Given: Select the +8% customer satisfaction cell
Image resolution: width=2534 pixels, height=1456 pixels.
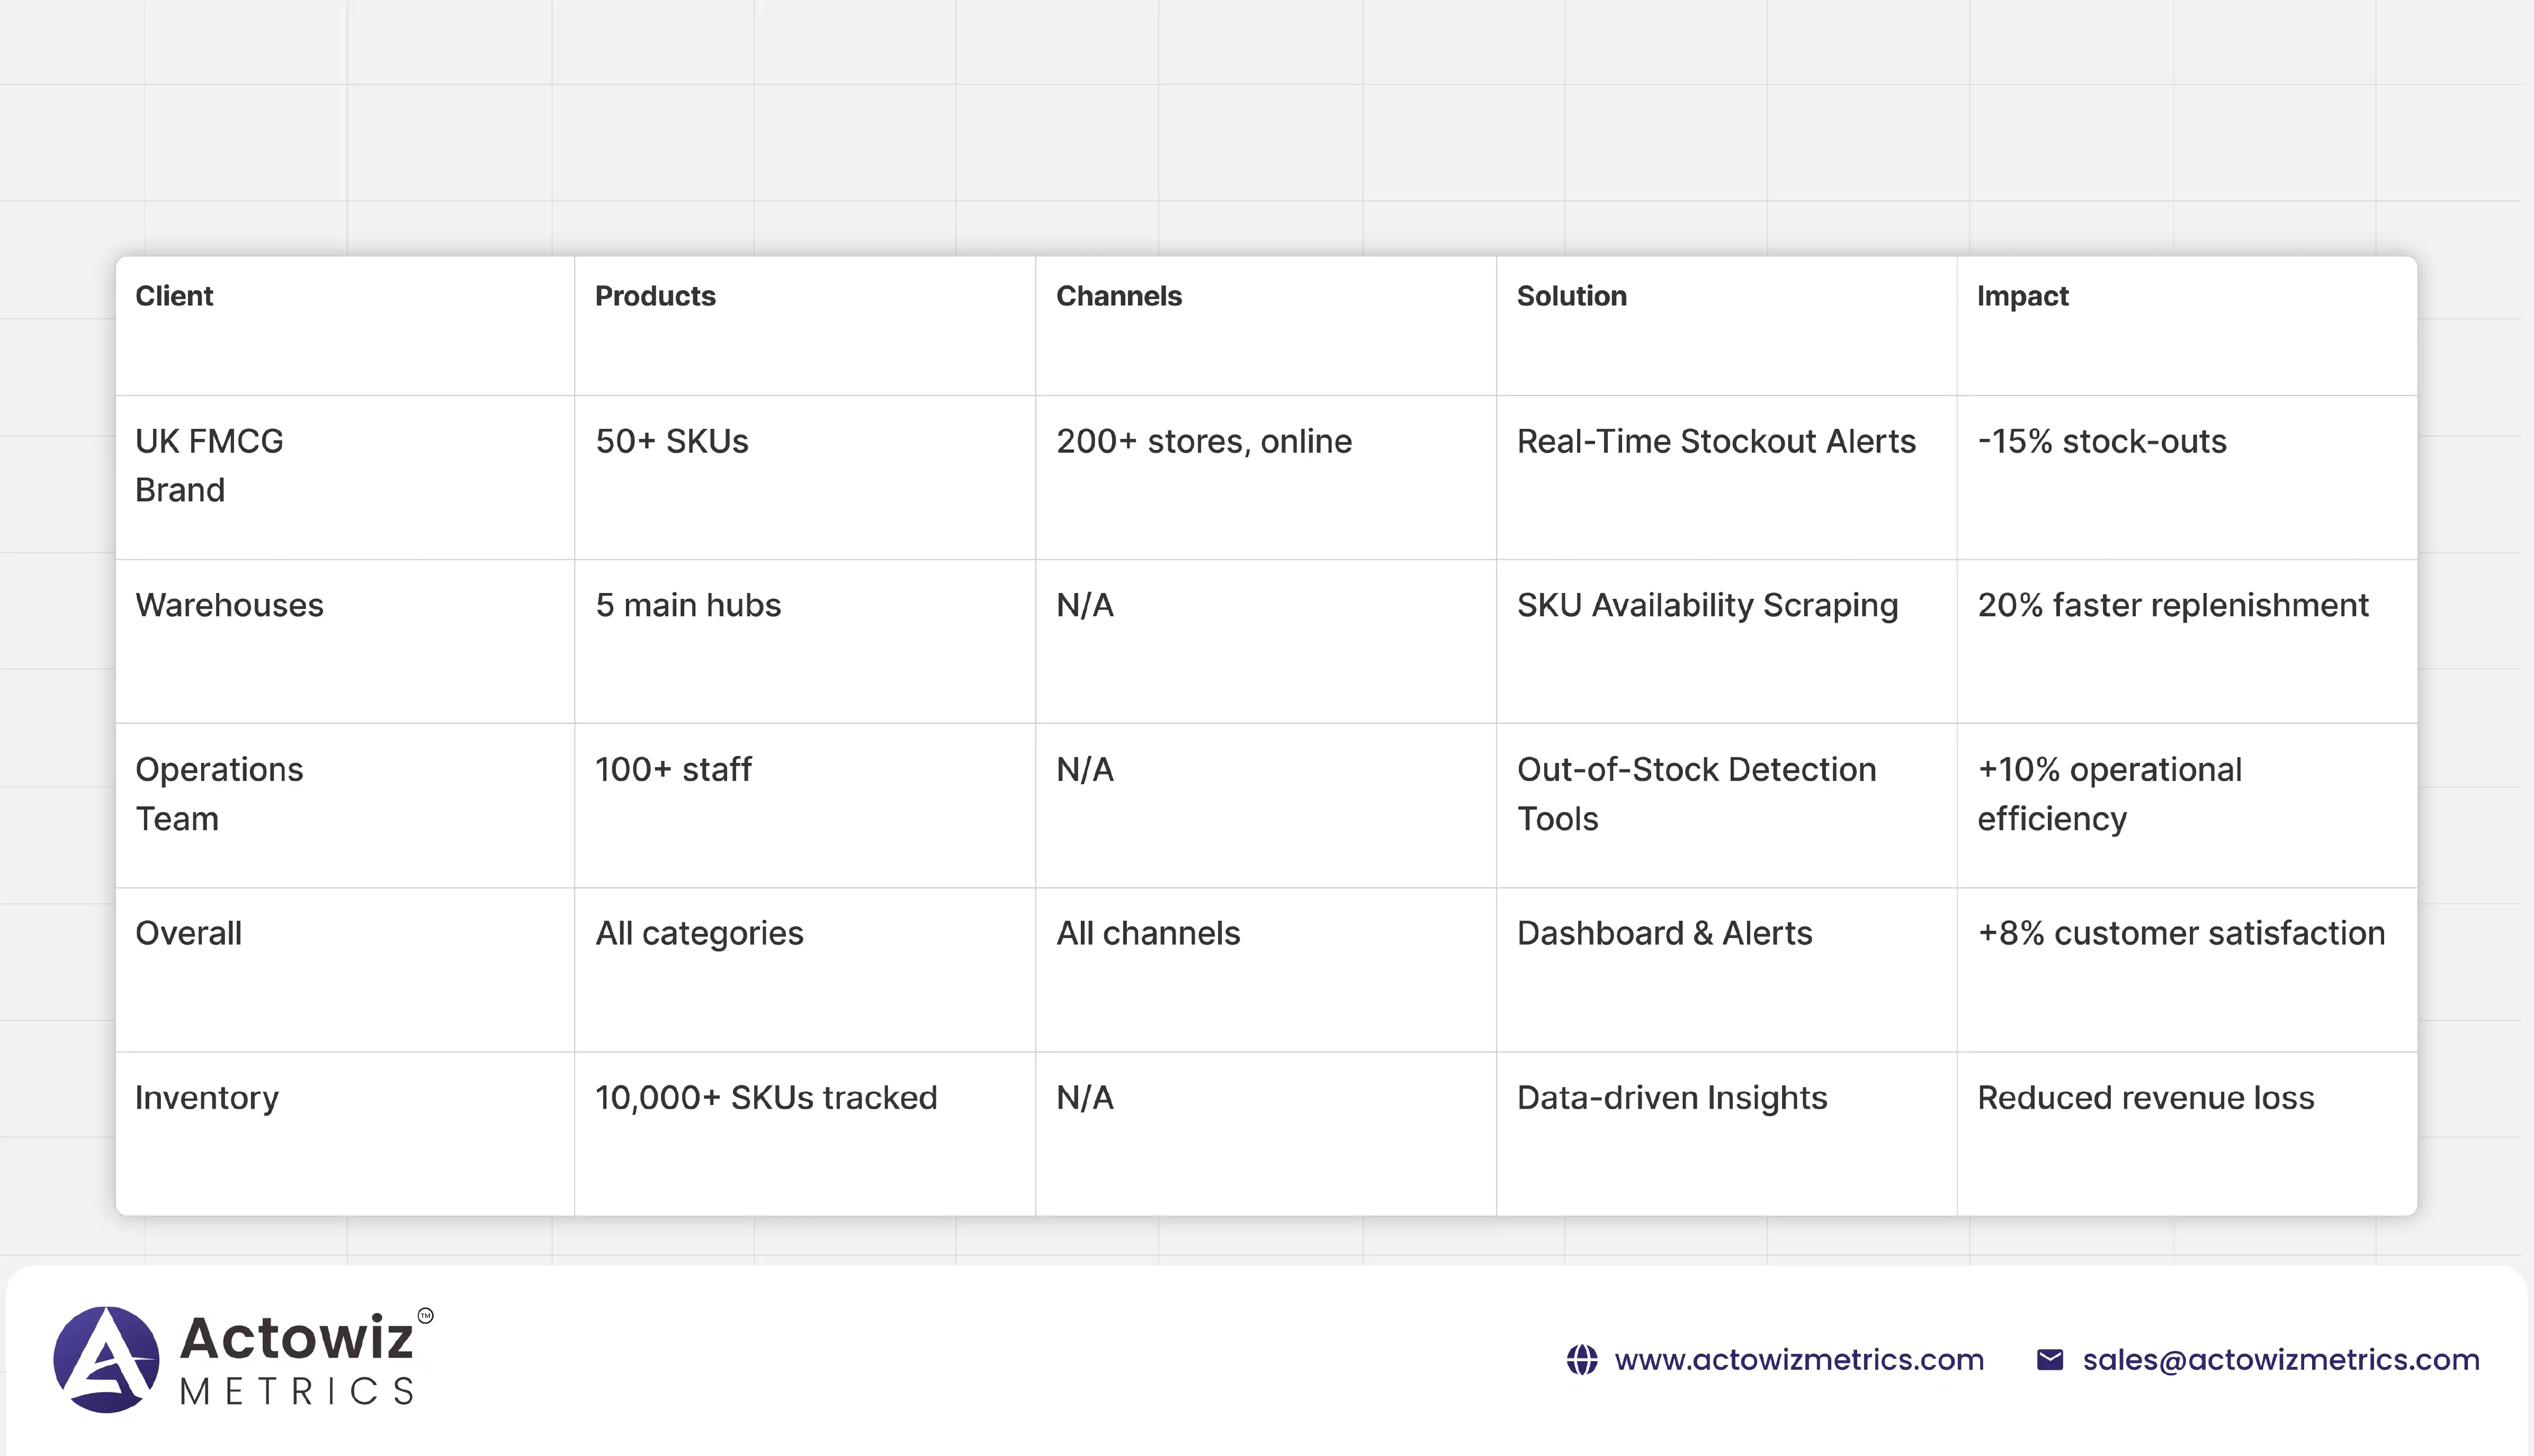Looking at the screenshot, I should [2180, 933].
